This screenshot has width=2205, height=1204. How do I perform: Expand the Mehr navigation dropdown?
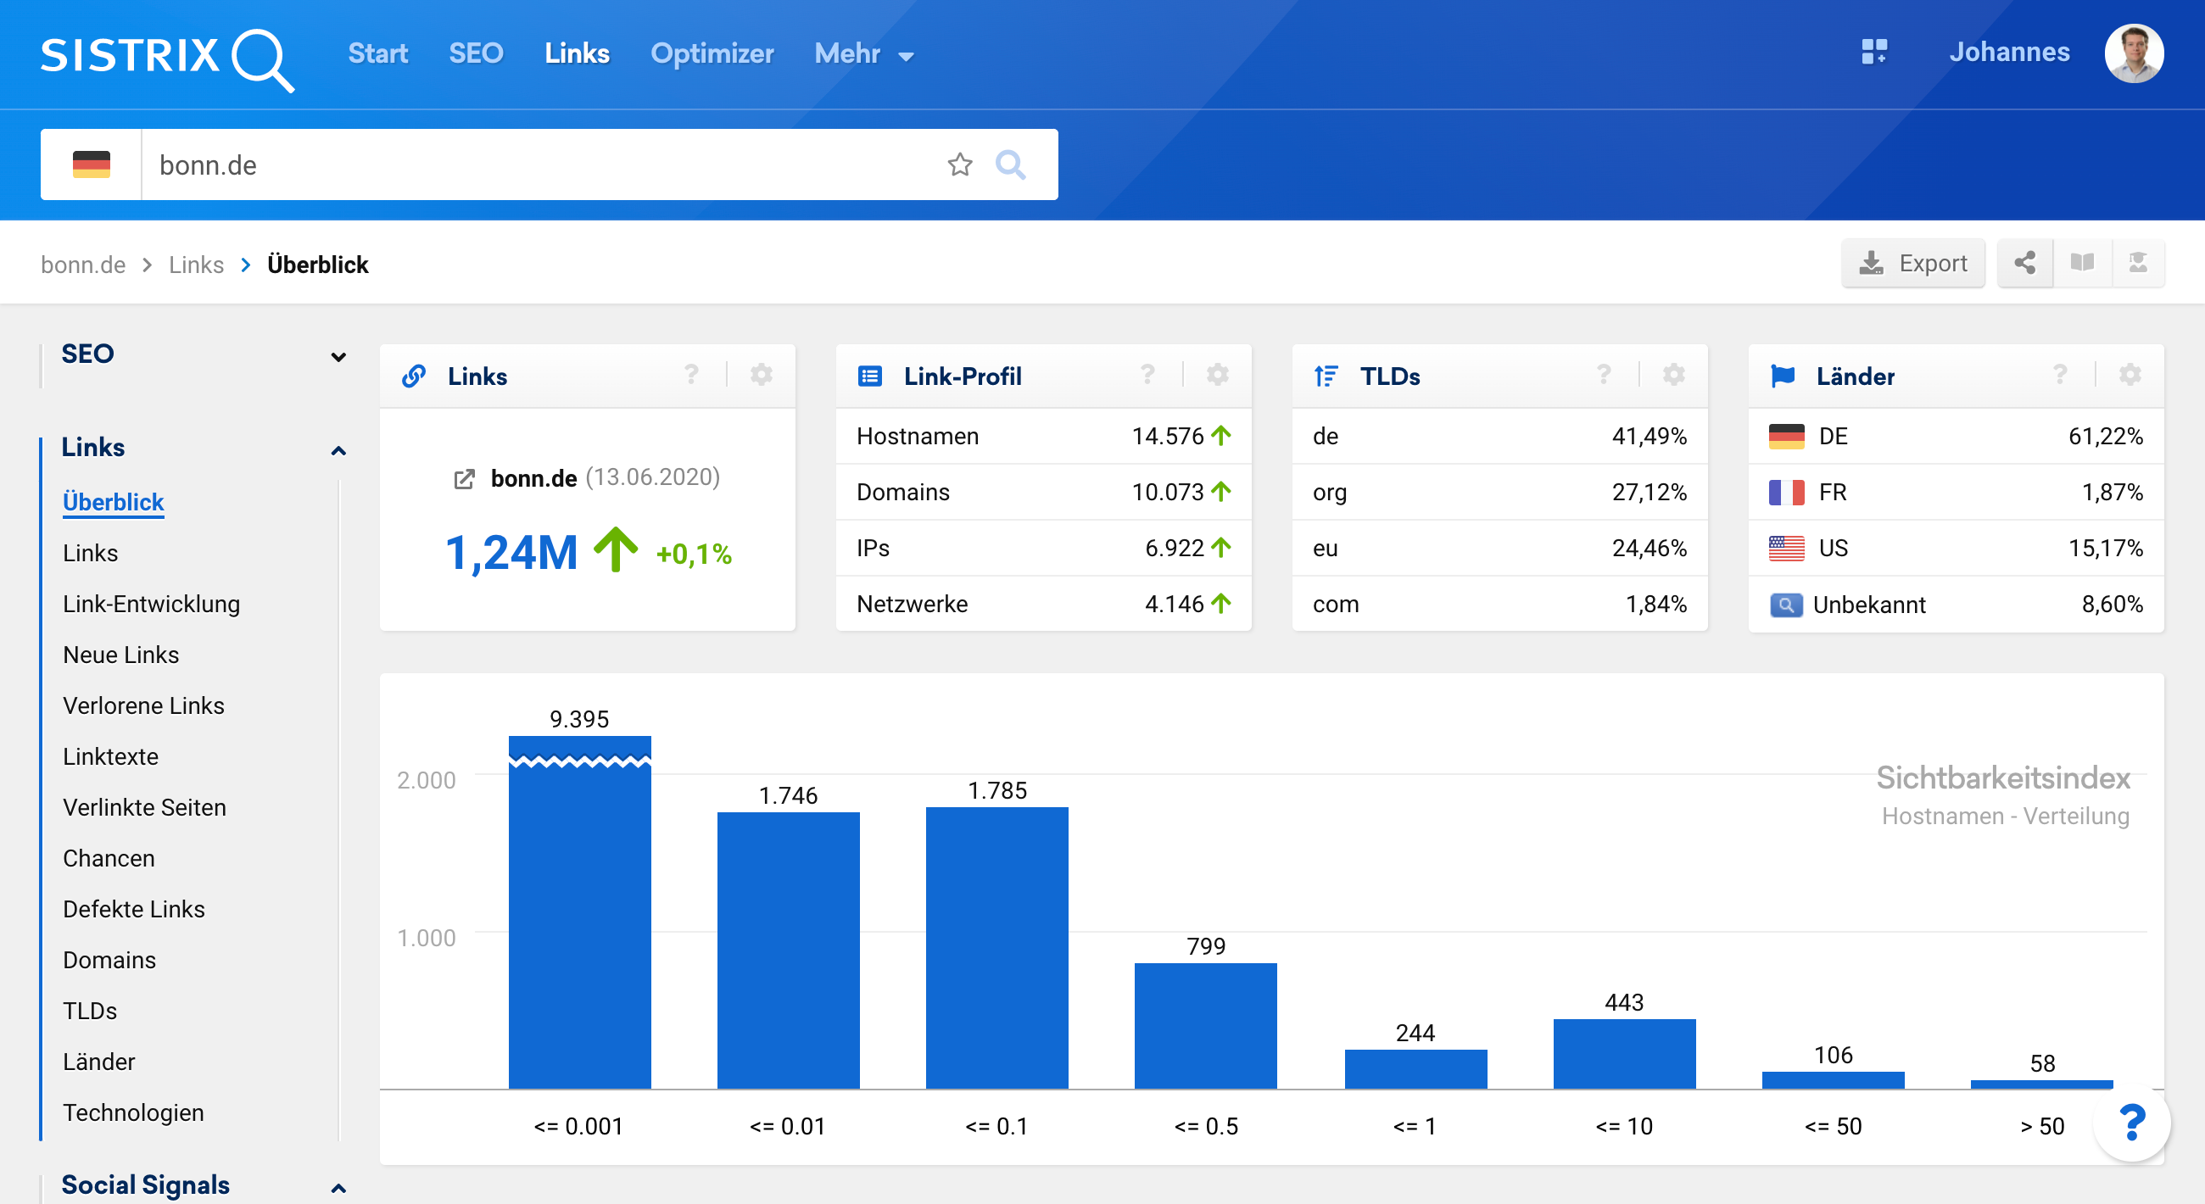[x=863, y=54]
